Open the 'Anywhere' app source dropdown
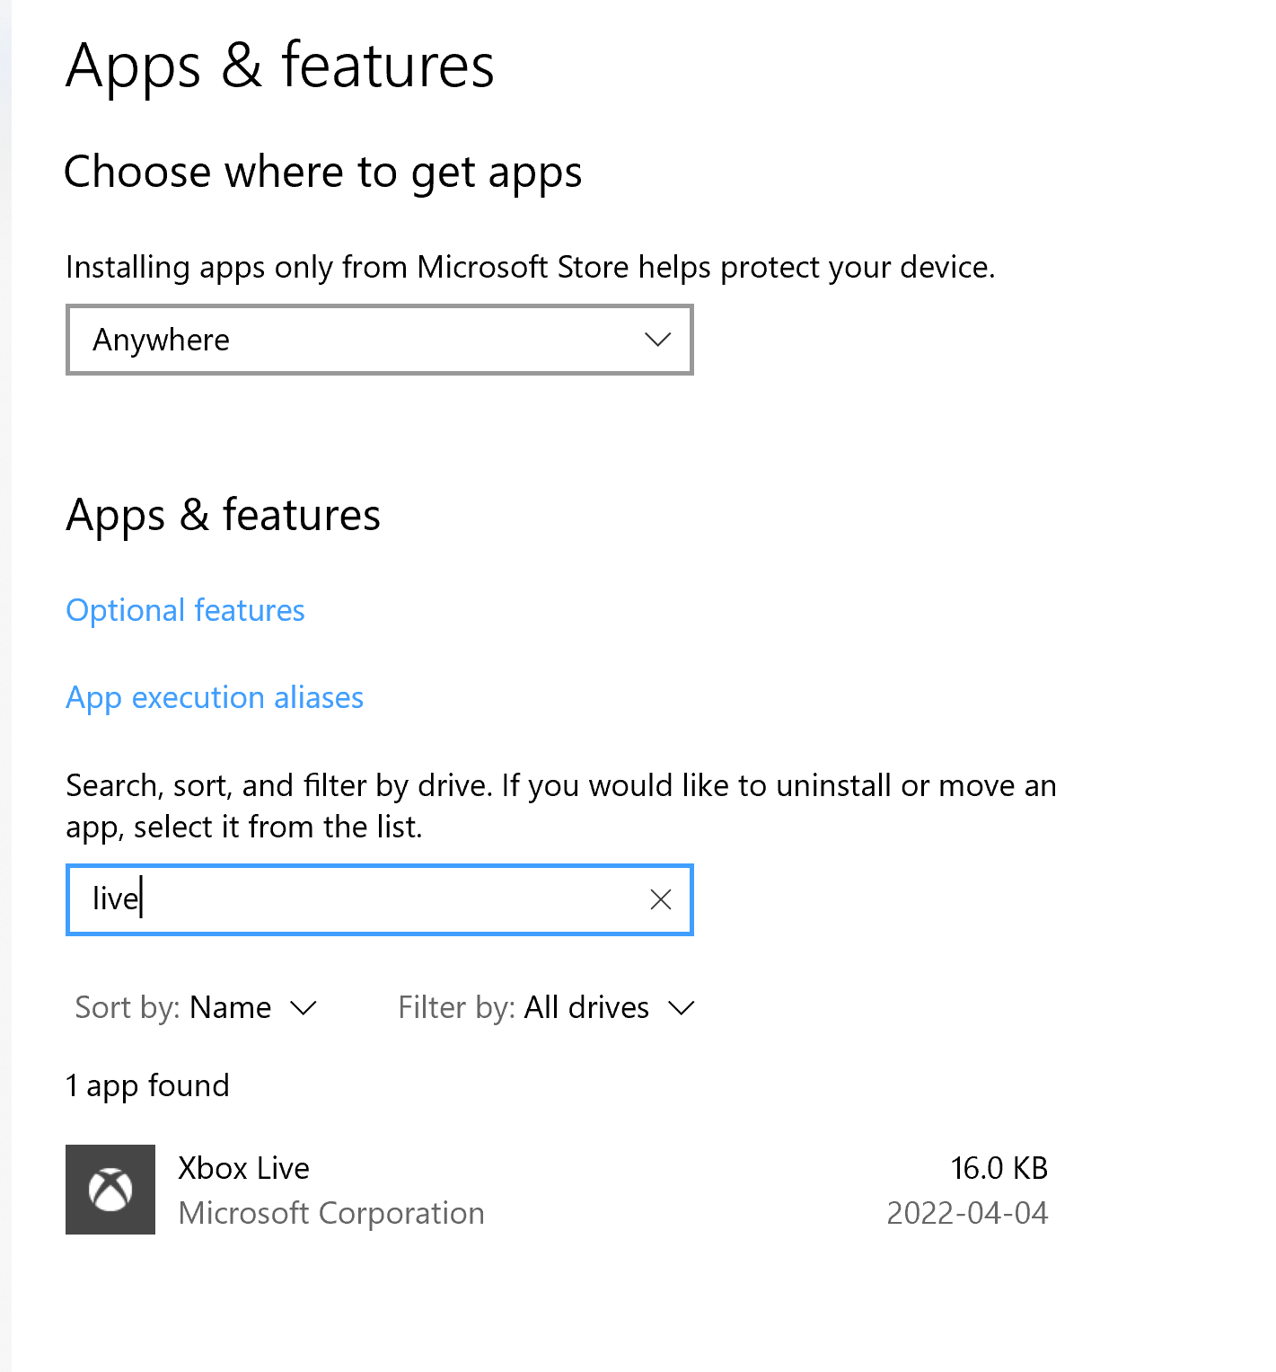The width and height of the screenshot is (1276, 1372). pyautogui.click(x=379, y=340)
